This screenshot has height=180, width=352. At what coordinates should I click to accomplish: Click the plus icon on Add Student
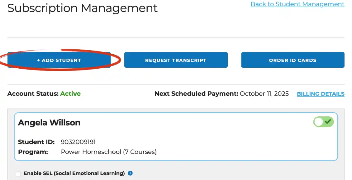coord(38,60)
